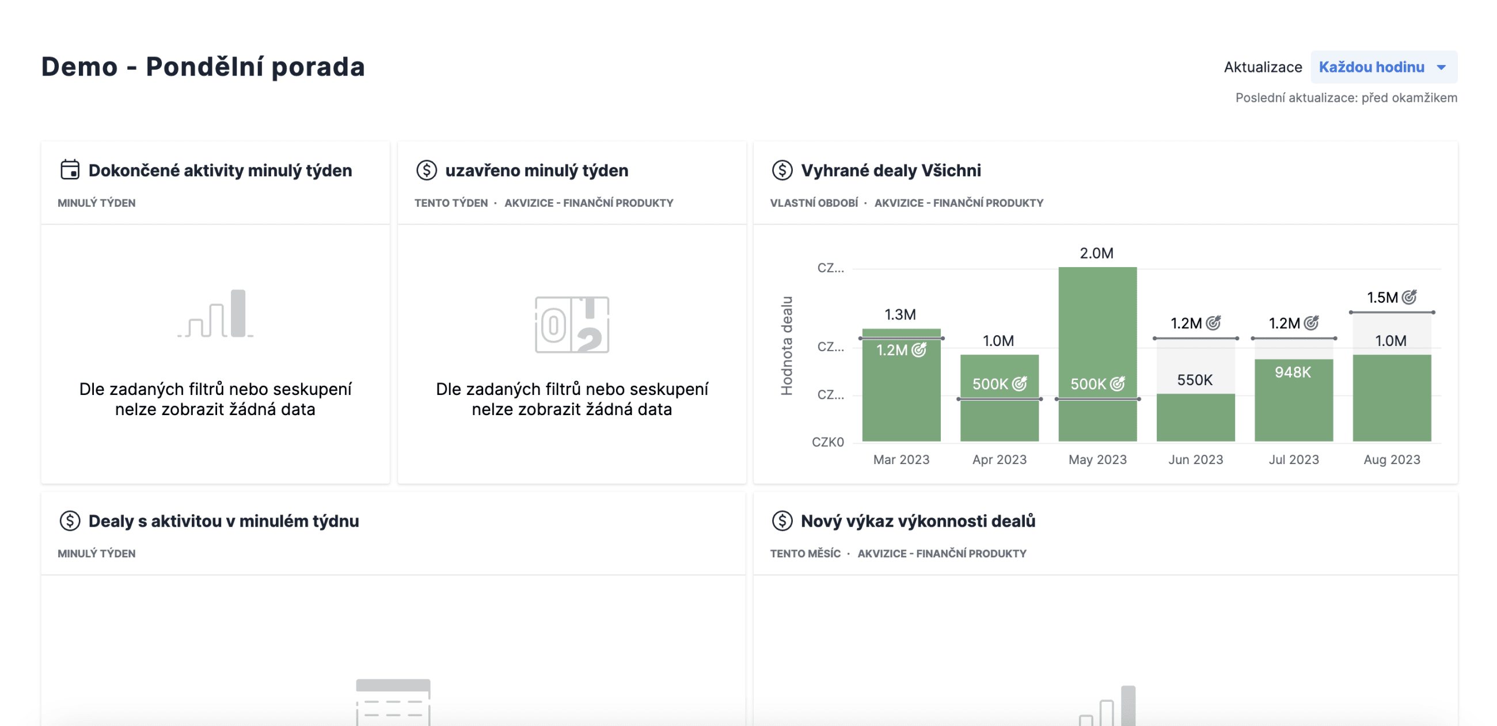Click target icon above Jun 2023 bar
The height and width of the screenshot is (726, 1497).
click(x=1213, y=322)
